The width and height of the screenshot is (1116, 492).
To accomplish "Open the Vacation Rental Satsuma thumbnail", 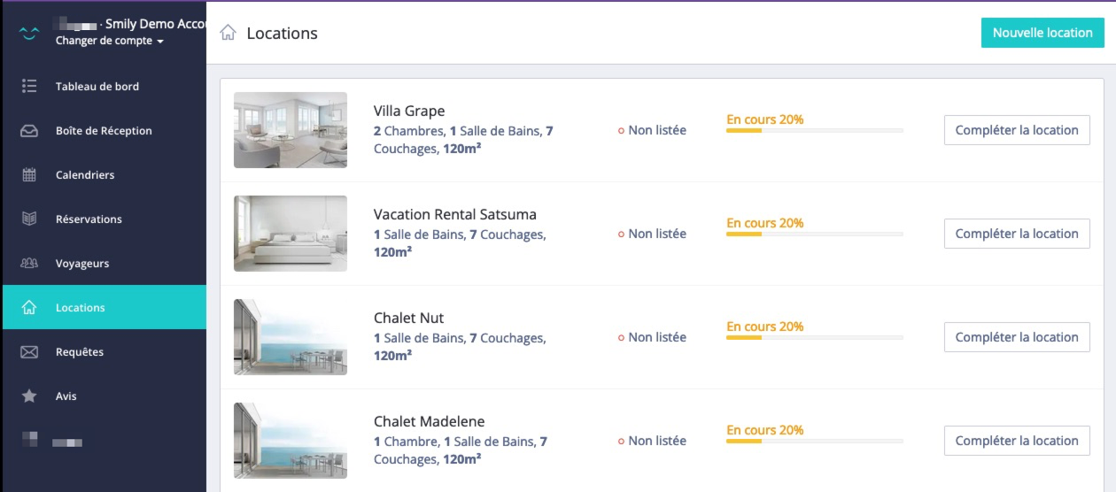I will tap(291, 234).
